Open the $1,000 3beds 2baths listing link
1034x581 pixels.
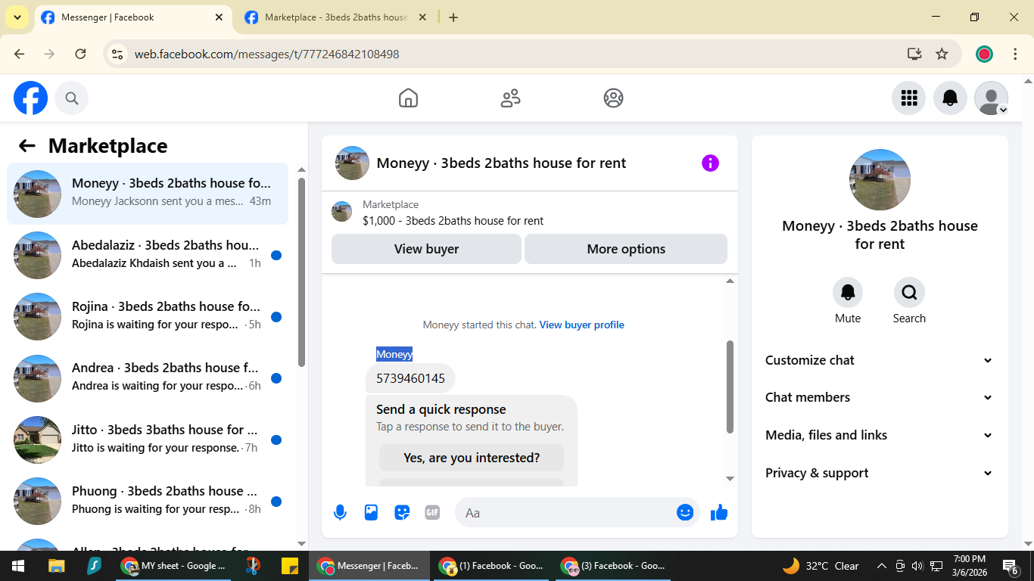tap(453, 221)
